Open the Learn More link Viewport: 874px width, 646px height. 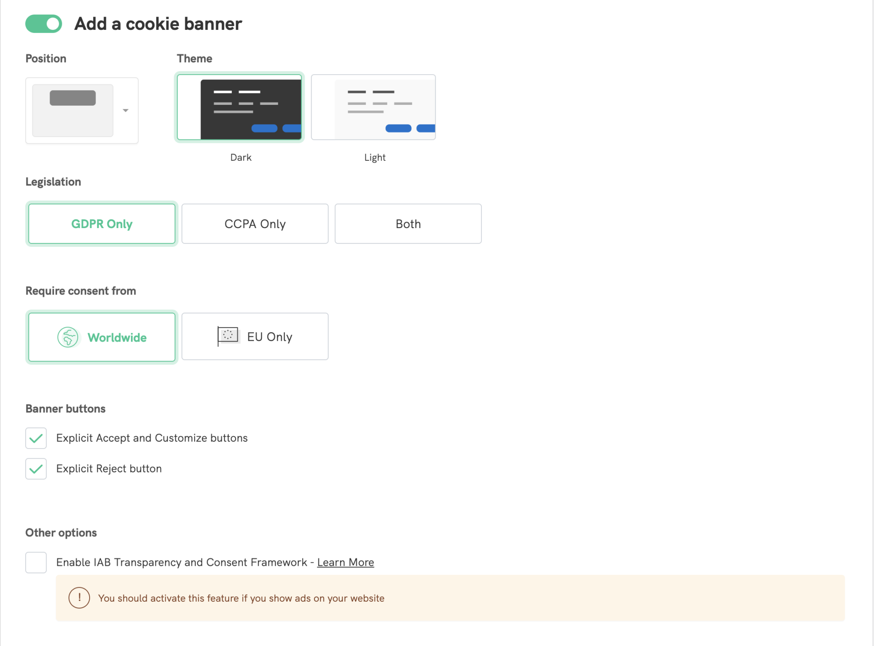[x=345, y=562]
